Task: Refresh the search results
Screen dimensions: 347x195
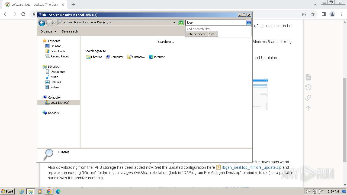Action: (x=181, y=22)
